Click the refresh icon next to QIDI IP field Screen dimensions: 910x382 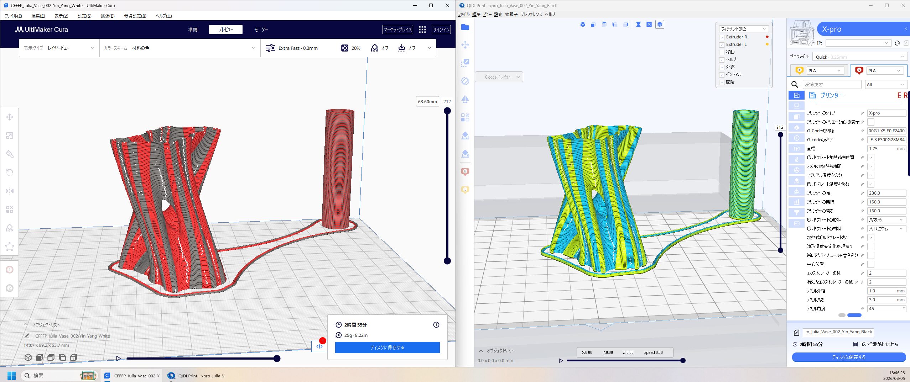pos(897,43)
